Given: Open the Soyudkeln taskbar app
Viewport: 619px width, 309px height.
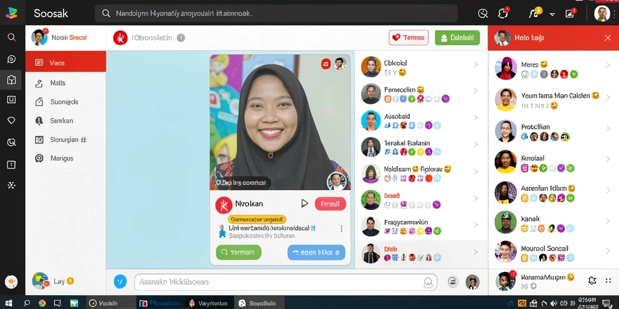Looking at the screenshot, I should tap(259, 303).
